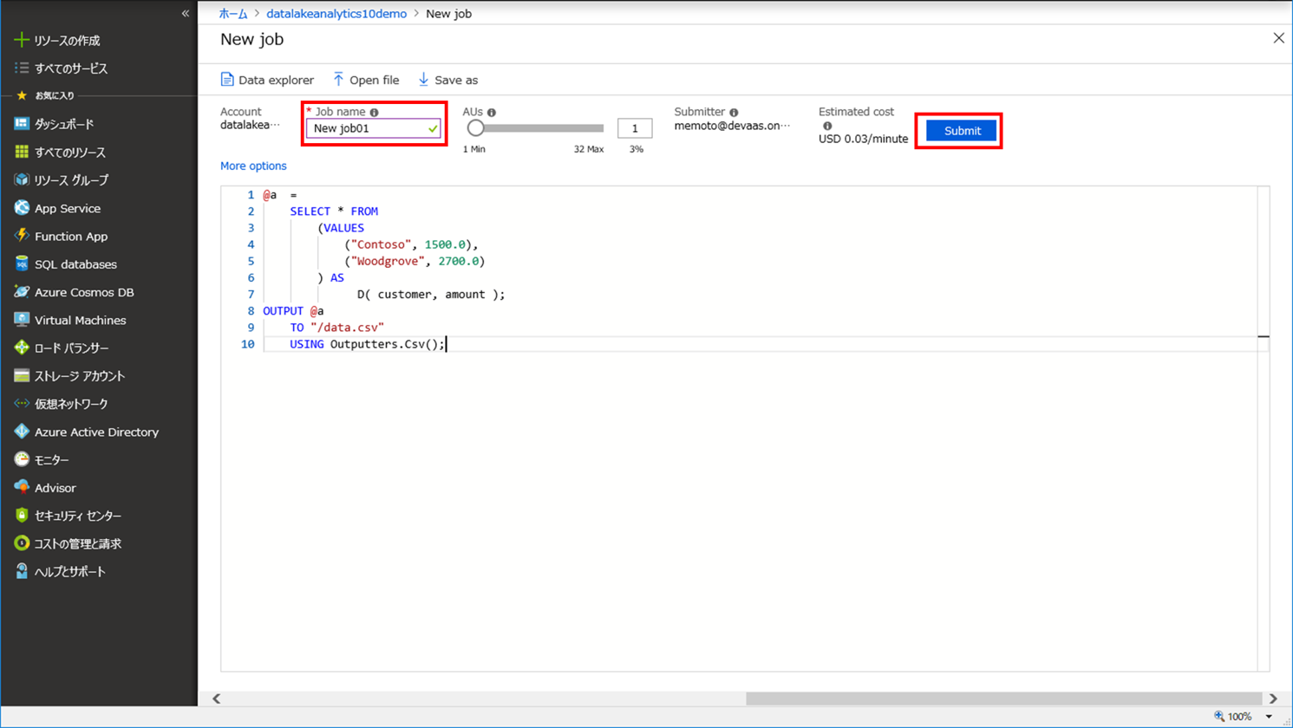
Task: Open Function App lightning icon
Action: point(22,236)
